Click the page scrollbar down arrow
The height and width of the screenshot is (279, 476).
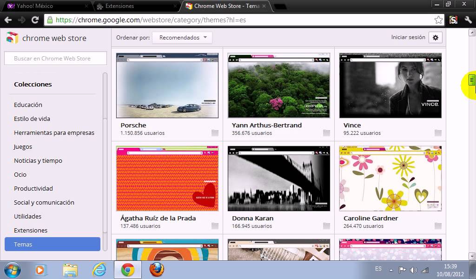(x=472, y=256)
